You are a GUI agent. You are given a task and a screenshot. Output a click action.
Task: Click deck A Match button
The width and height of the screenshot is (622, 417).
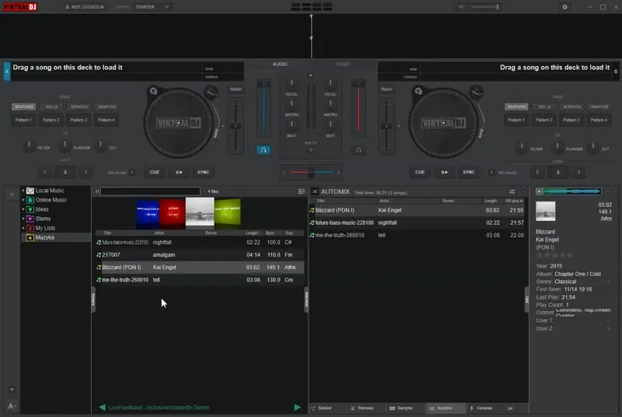(x=236, y=89)
